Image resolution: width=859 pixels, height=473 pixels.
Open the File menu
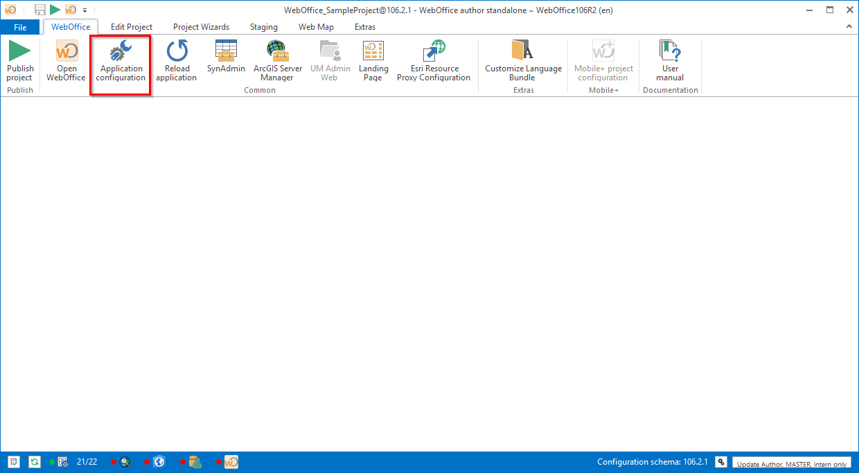[20, 26]
